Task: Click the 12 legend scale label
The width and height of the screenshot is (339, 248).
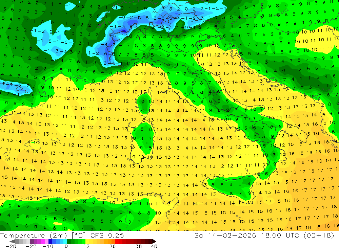Action: pyautogui.click(x=86, y=246)
